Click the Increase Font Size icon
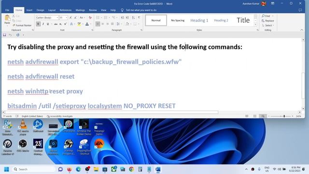Image resolution: width=309 pixels, height=174 pixels. (x=70, y=17)
